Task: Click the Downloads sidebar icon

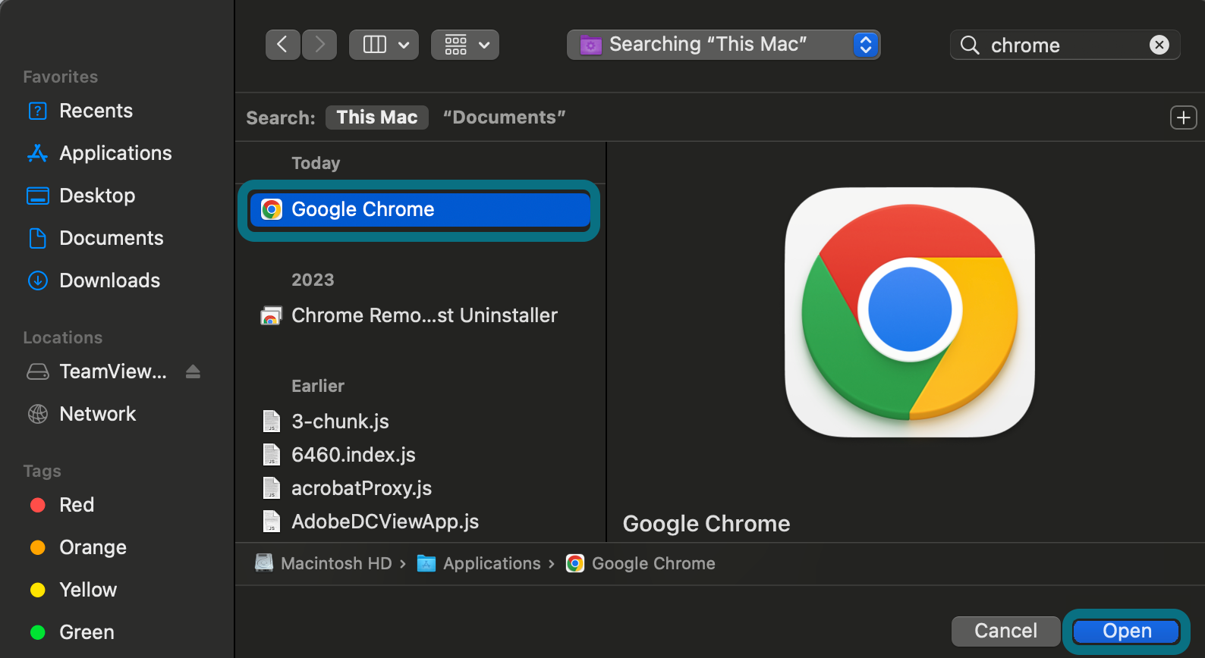Action: [x=37, y=280]
